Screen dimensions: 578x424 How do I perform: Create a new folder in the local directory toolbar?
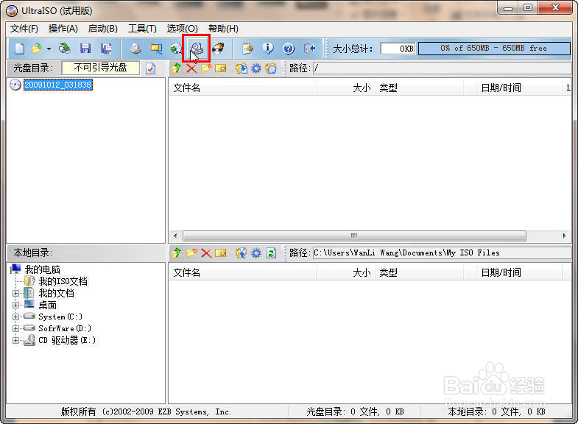(x=191, y=253)
